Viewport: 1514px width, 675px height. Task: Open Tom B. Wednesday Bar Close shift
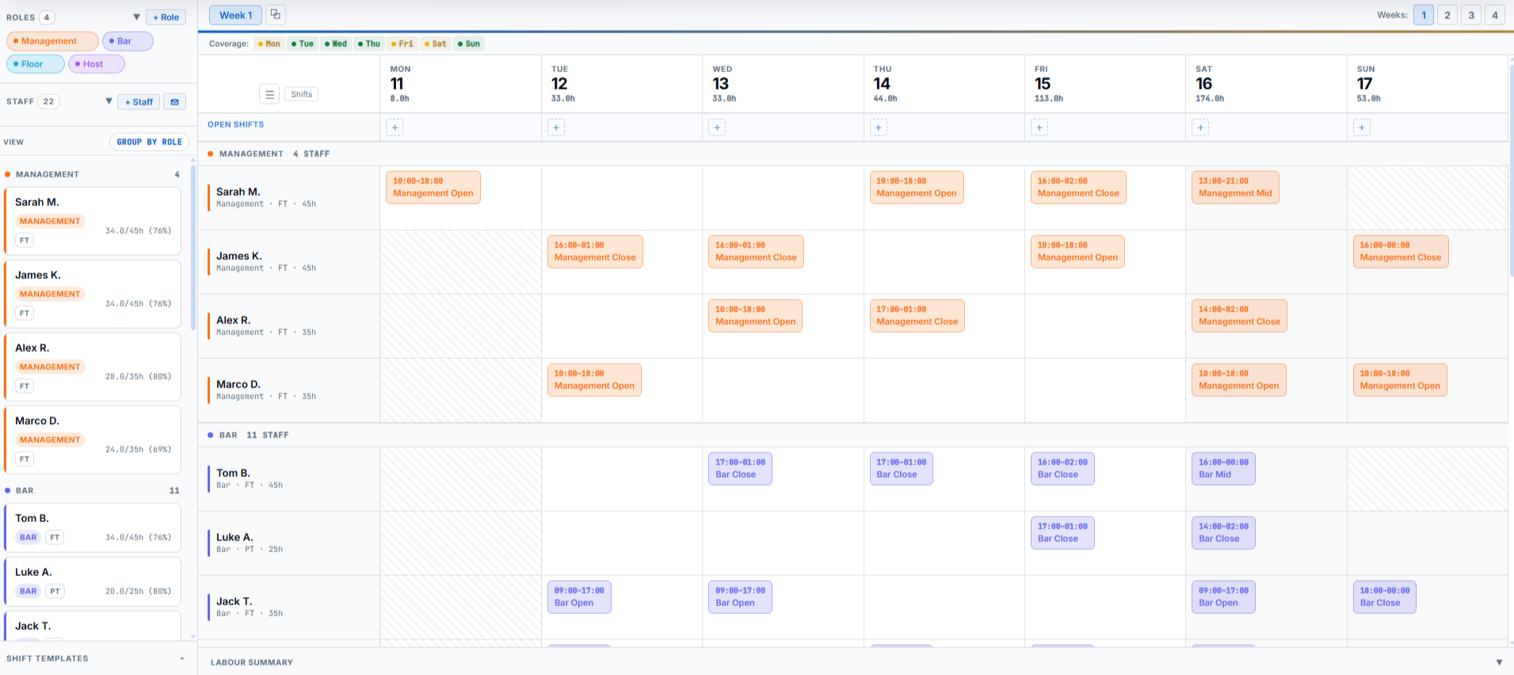coord(740,469)
